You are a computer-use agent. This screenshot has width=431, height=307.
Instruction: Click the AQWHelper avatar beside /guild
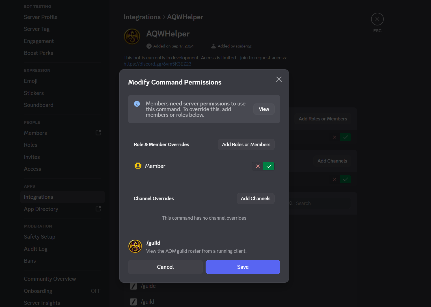click(135, 246)
